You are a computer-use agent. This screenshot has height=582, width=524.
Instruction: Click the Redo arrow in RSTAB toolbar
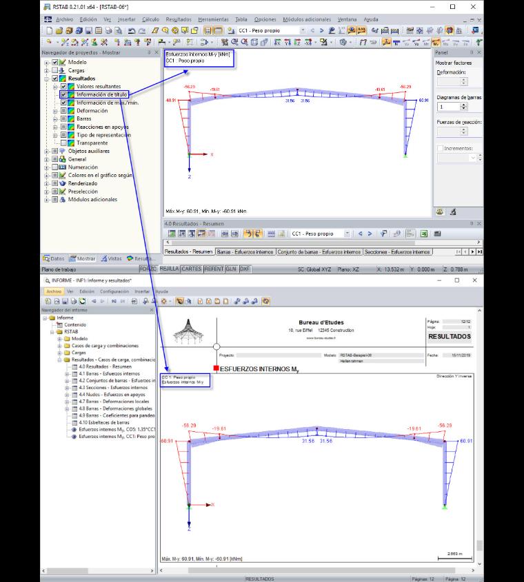[142, 31]
